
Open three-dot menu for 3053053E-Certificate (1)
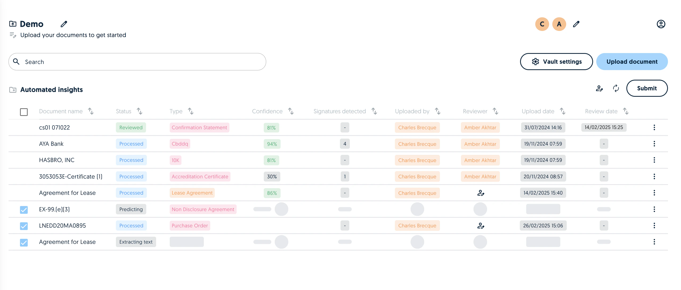click(654, 176)
